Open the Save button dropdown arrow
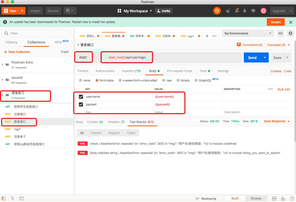This screenshot has height=202, width=296. click(x=287, y=57)
